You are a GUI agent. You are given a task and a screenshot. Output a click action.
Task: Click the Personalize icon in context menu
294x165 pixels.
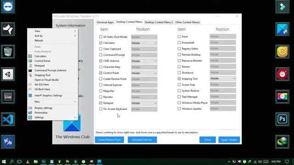[x=30, y=113]
